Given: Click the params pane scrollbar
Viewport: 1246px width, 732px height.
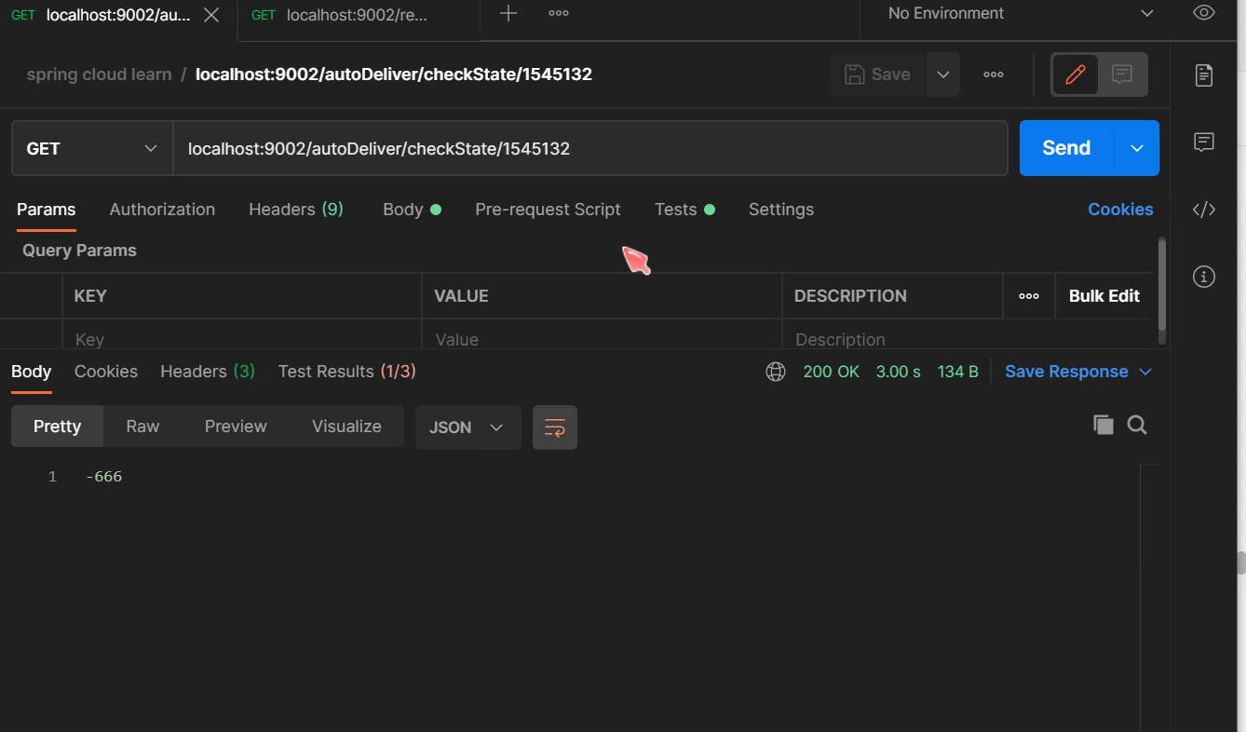Looking at the screenshot, I should [1161, 284].
